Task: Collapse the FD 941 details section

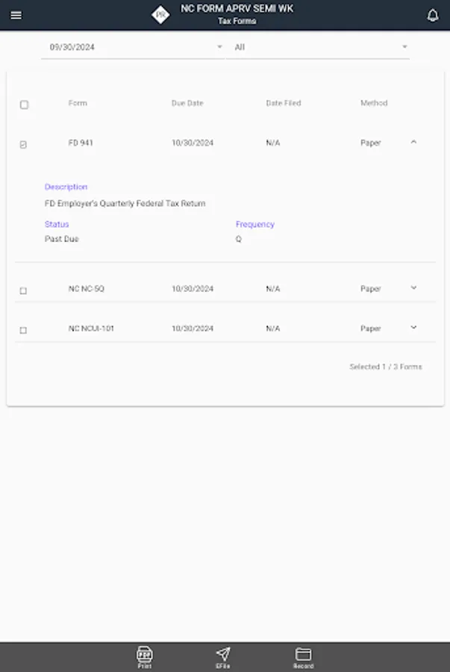Action: [415, 143]
